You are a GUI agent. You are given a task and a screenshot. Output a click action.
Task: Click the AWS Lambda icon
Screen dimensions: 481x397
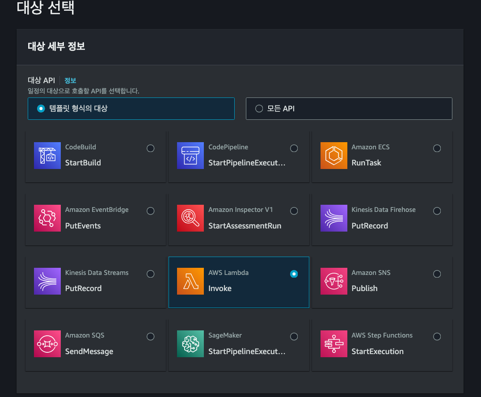point(190,281)
